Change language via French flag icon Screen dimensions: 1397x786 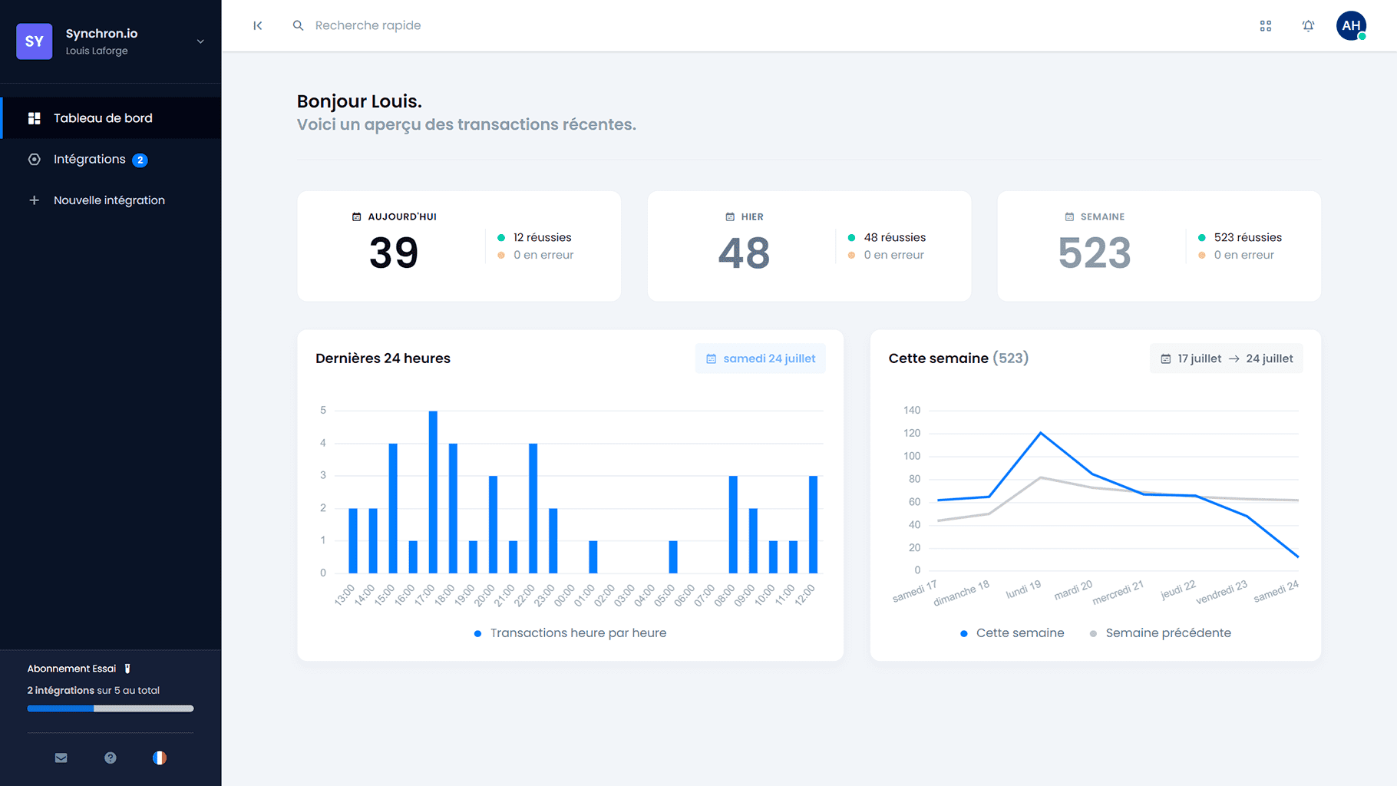click(160, 758)
